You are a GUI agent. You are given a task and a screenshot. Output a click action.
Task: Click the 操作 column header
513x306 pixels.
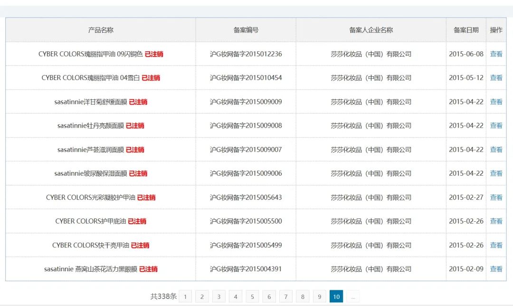click(496, 30)
